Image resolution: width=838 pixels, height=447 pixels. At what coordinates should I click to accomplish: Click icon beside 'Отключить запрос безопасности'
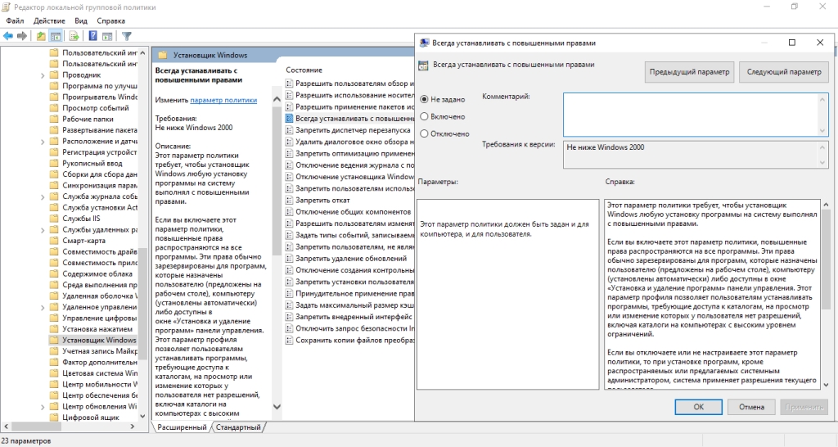(289, 328)
